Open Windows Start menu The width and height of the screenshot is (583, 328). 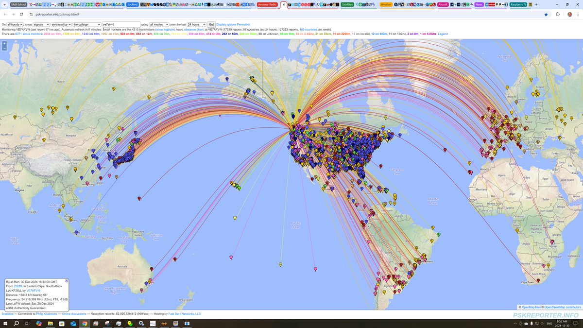5,323
